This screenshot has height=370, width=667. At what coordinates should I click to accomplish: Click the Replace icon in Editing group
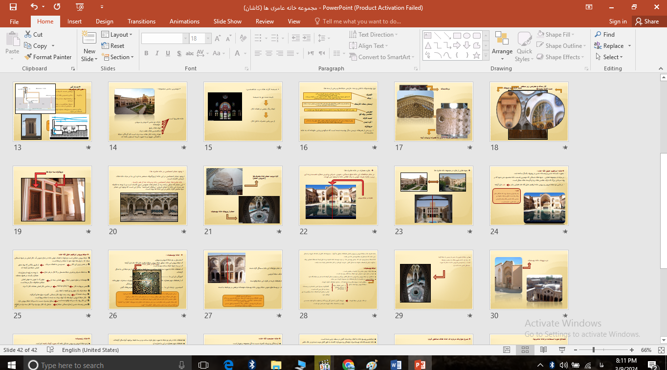click(598, 46)
